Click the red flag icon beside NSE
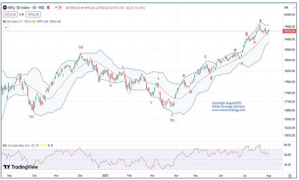The height and width of the screenshot is (180, 299). click(48, 8)
